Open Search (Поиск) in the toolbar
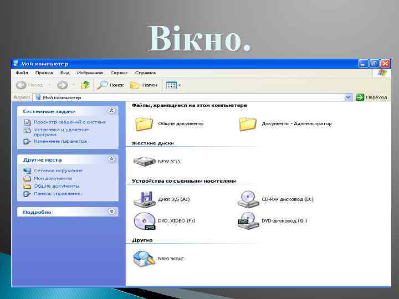Image resolution: width=399 pixels, height=299 pixels. 110,85
